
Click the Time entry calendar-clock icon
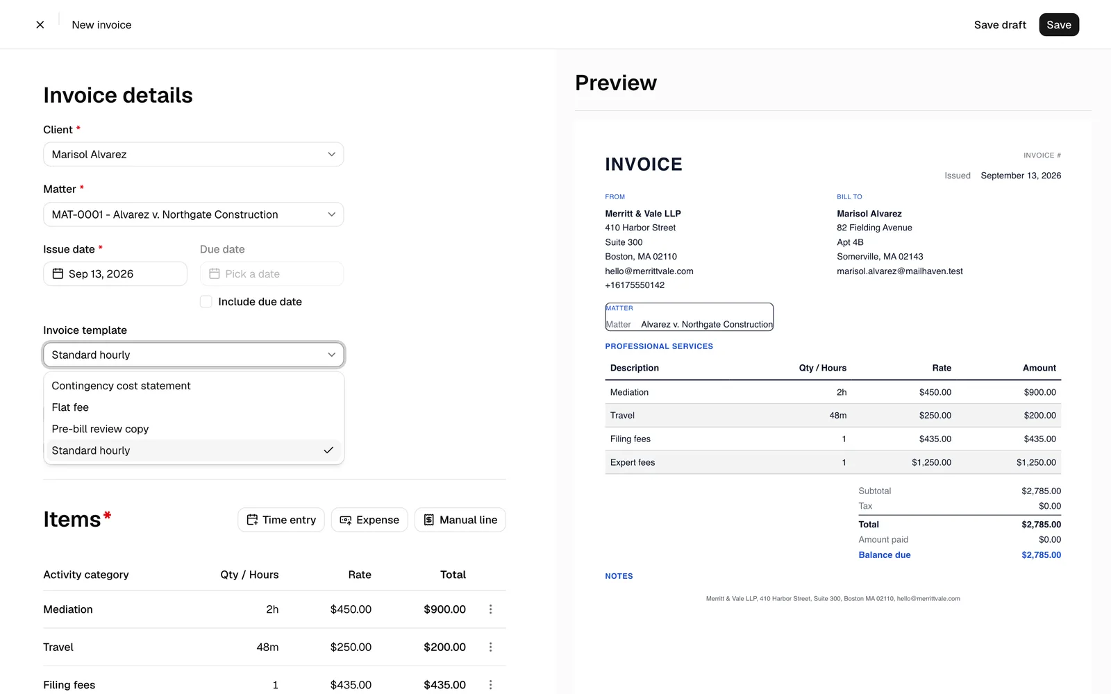tap(252, 520)
